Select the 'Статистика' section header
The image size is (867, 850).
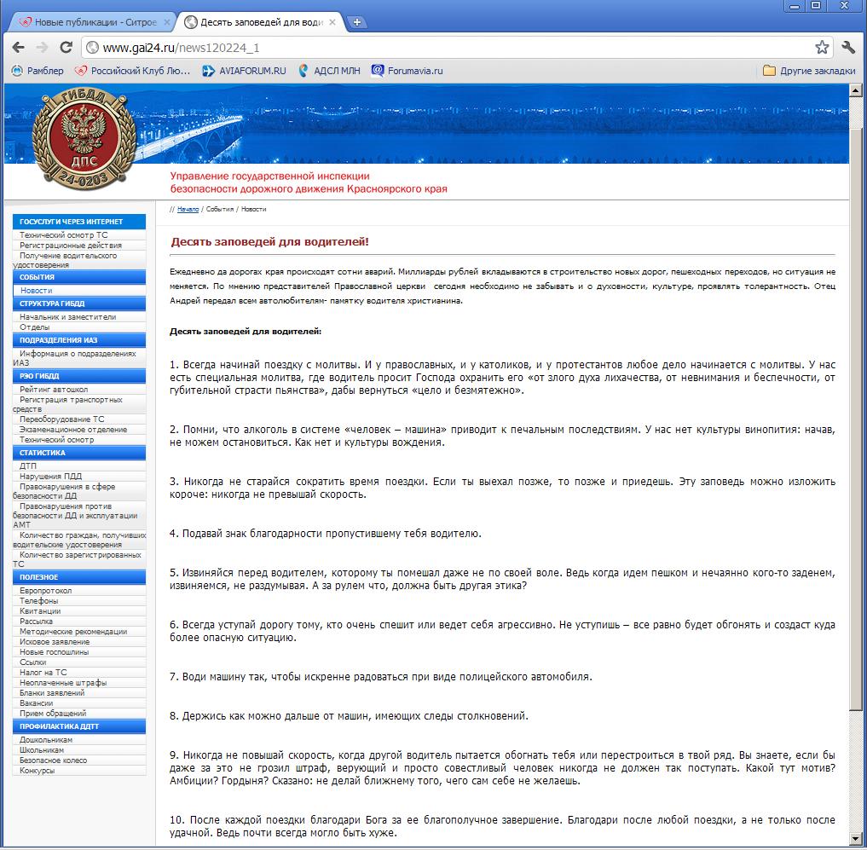(x=79, y=453)
